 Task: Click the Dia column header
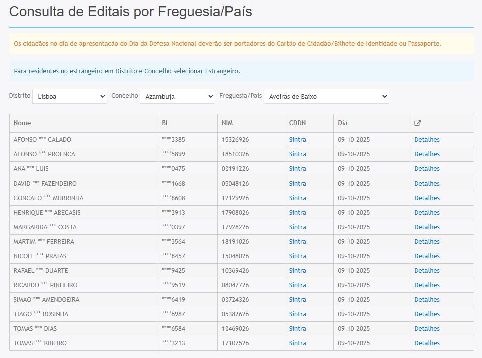(342, 123)
